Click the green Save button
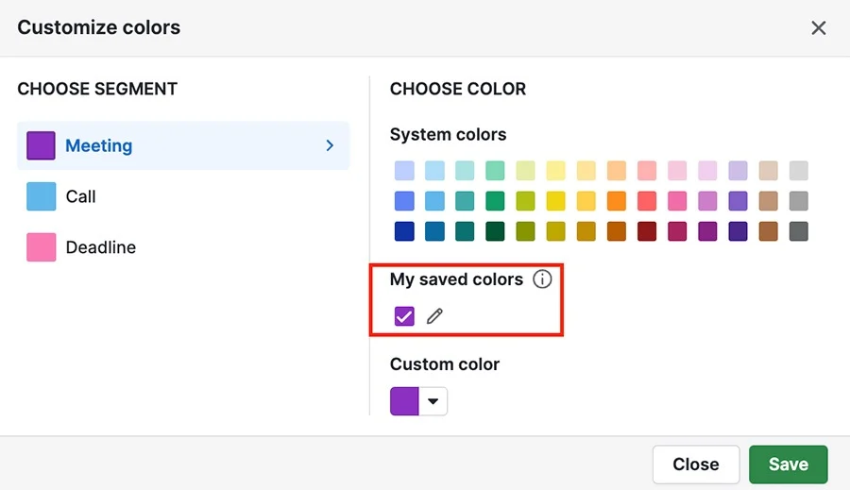The width and height of the screenshot is (850, 490). 789,465
